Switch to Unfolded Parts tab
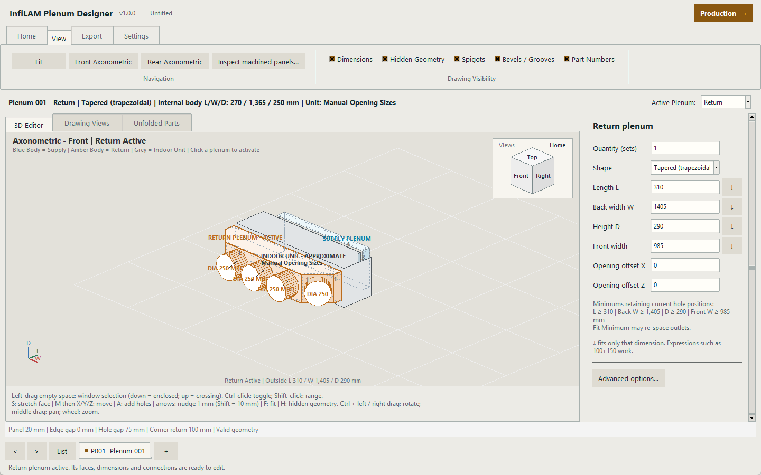Image resolution: width=761 pixels, height=475 pixels. 157,123
